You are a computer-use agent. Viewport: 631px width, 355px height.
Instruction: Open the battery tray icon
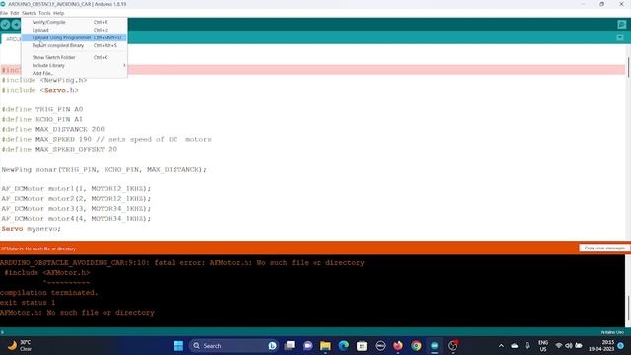point(579,346)
